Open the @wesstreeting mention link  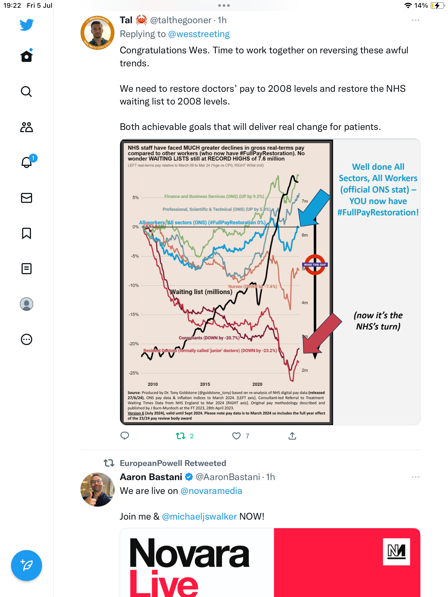(199, 34)
